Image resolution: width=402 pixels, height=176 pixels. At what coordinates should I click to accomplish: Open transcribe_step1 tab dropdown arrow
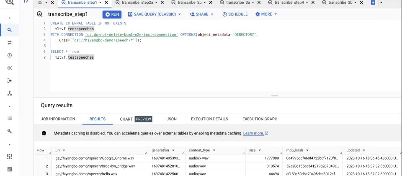pos(100,3)
